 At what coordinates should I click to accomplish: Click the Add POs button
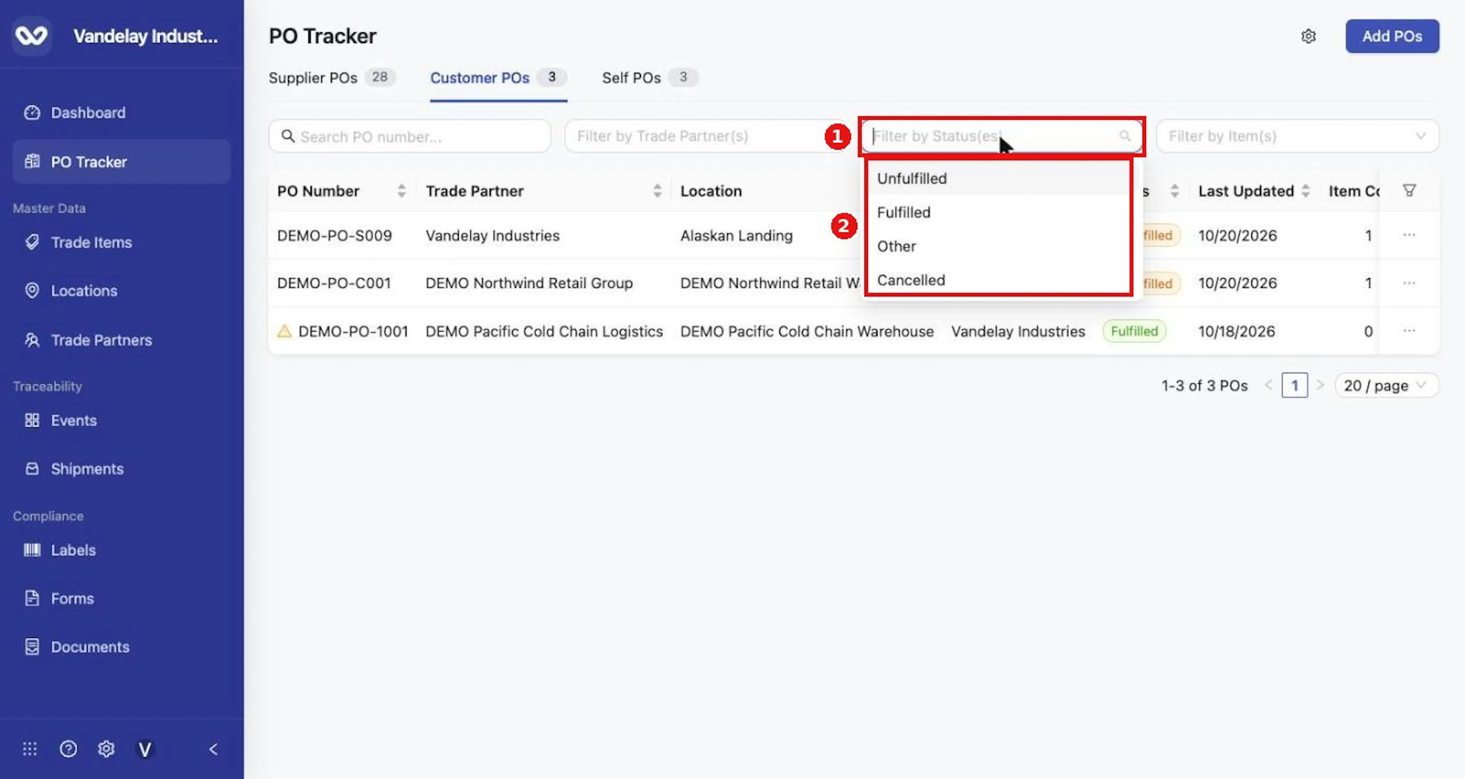click(x=1392, y=36)
